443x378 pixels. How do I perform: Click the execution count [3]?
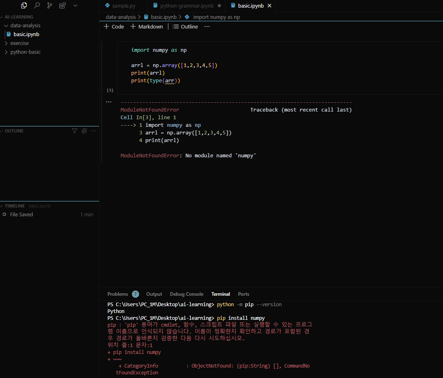tap(110, 90)
